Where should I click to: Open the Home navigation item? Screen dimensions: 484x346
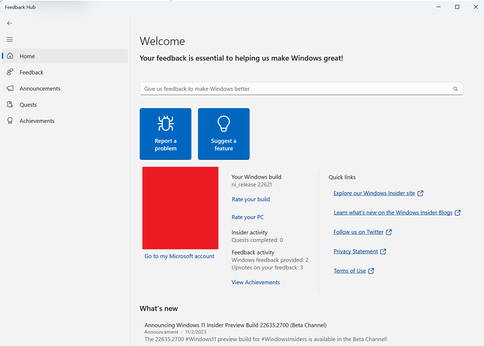pos(27,56)
